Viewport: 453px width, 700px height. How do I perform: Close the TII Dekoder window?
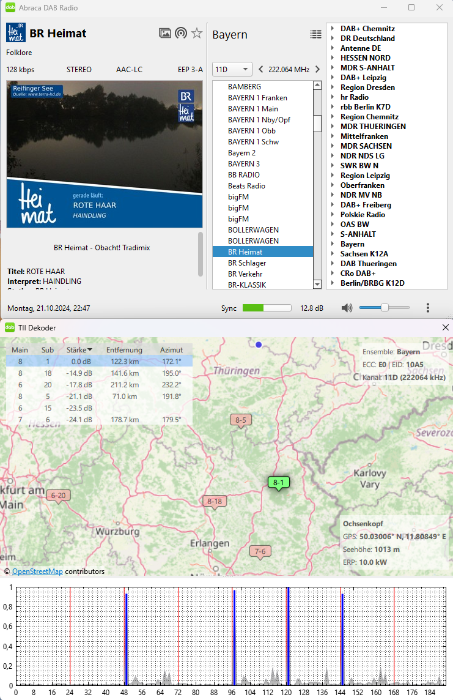(x=445, y=328)
